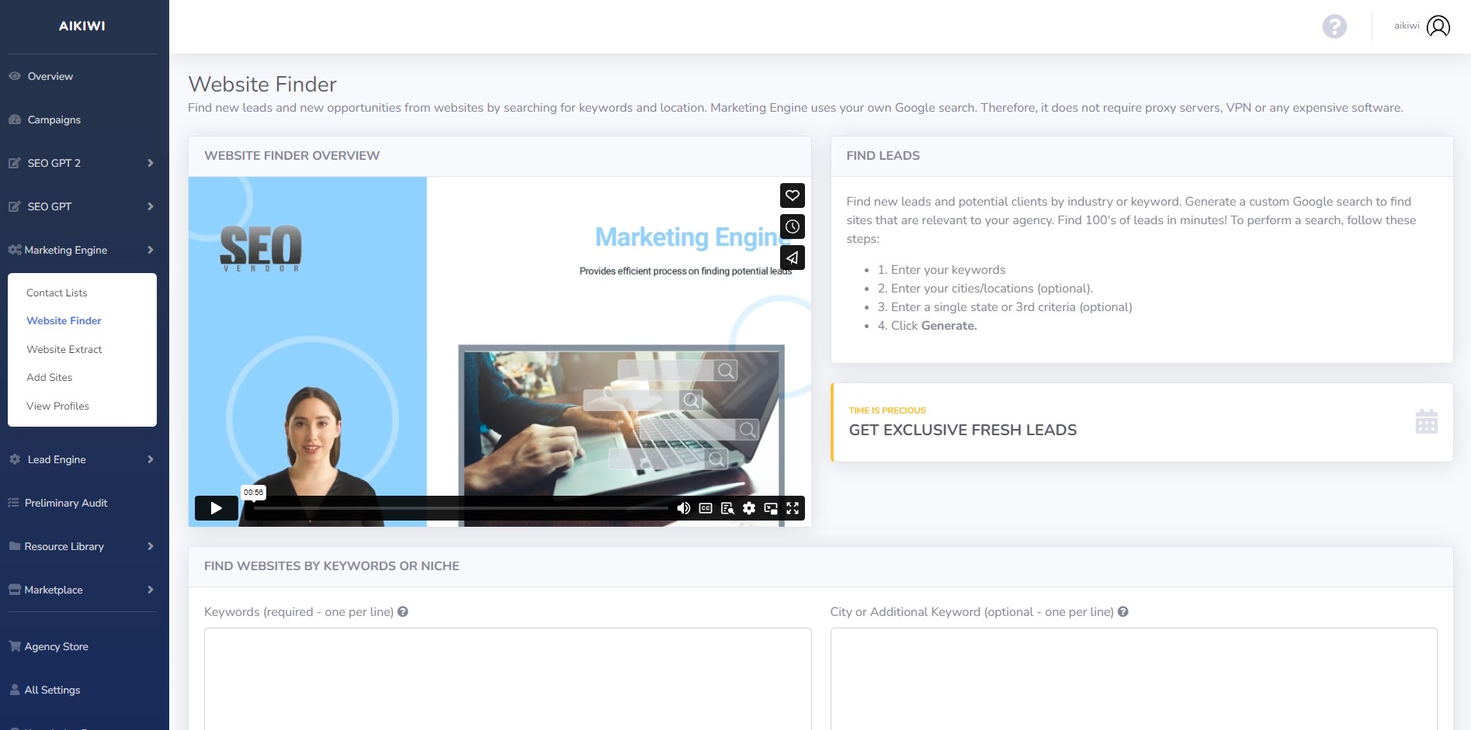This screenshot has height=730, width=1471.
Task: Click the calendar icon in leads card
Action: click(x=1427, y=422)
